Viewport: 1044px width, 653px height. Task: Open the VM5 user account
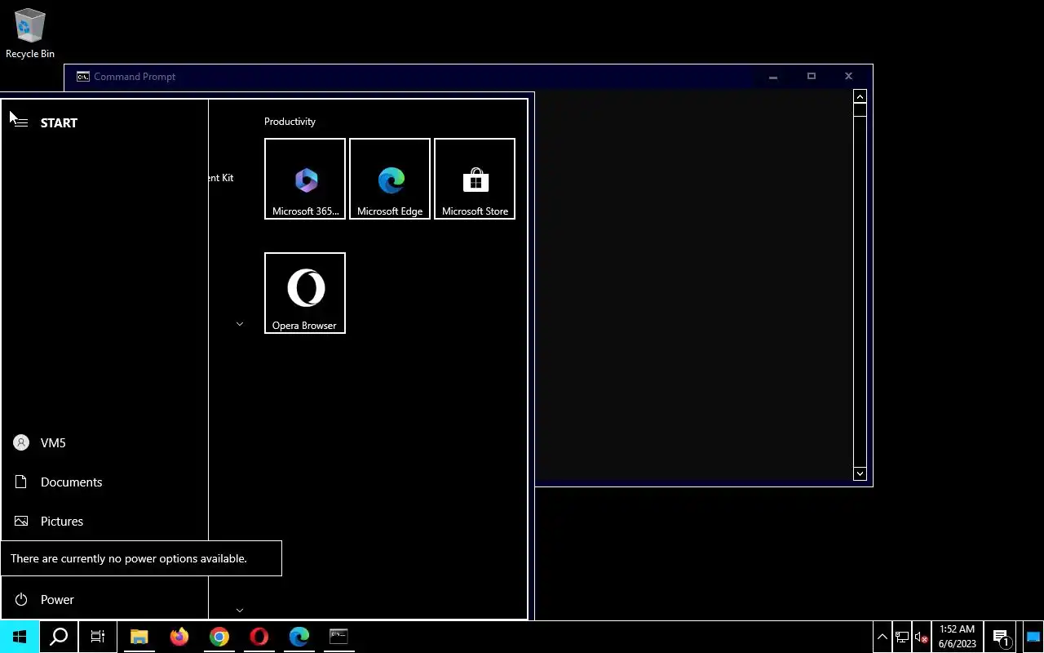click(104, 442)
